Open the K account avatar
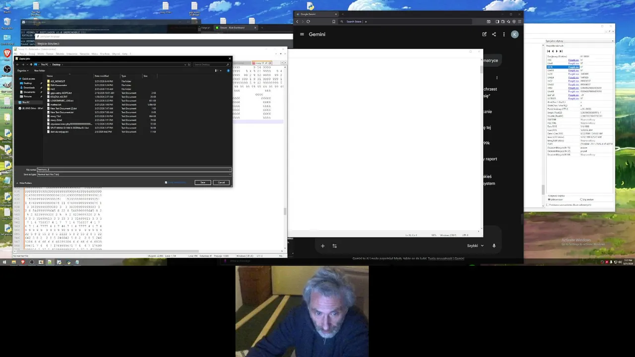Screen dimensions: 635x357 tap(514, 34)
